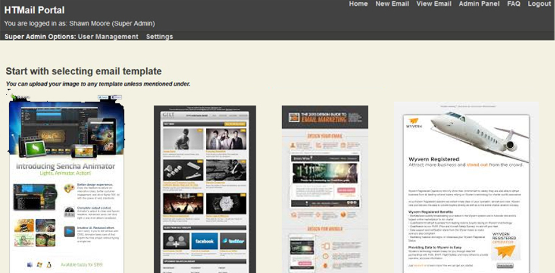
Task: Open Settings in super admin bar
Action: tap(159, 36)
